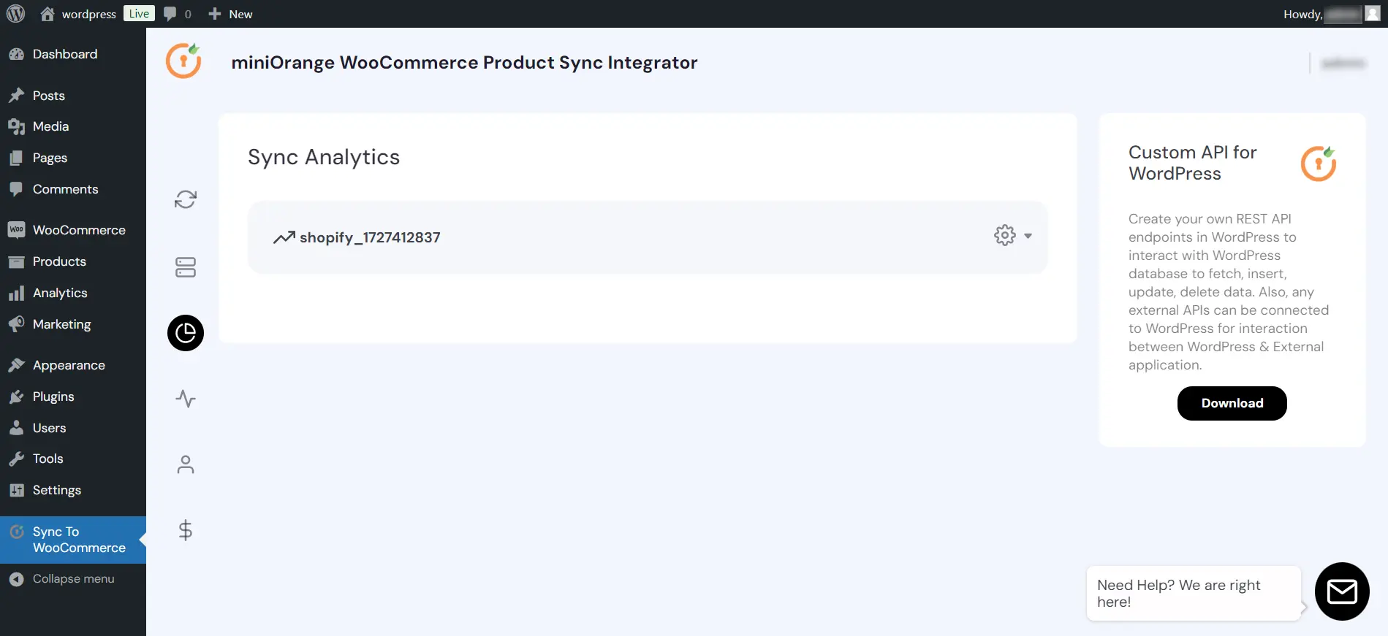Go to Dashboard in the admin menu
Viewport: 1388px width, 636px height.
coord(73,54)
